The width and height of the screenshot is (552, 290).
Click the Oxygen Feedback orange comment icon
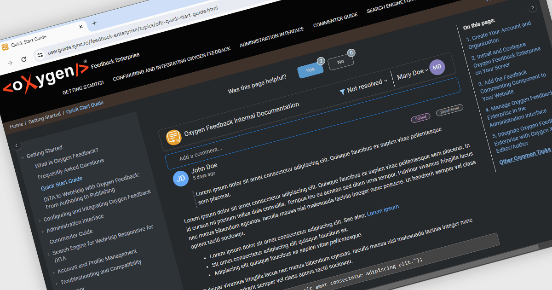coord(173,137)
